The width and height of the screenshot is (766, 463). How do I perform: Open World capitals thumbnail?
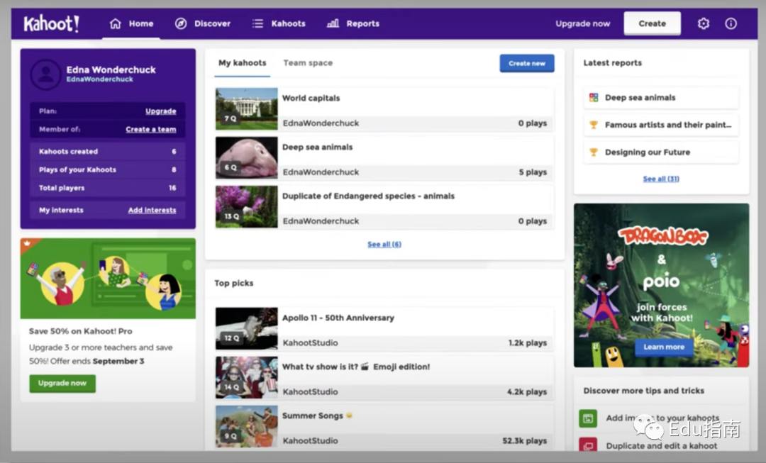point(246,108)
